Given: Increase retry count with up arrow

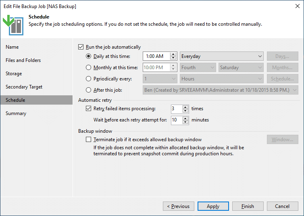Looking at the screenshot, I should click(x=185, y=107).
